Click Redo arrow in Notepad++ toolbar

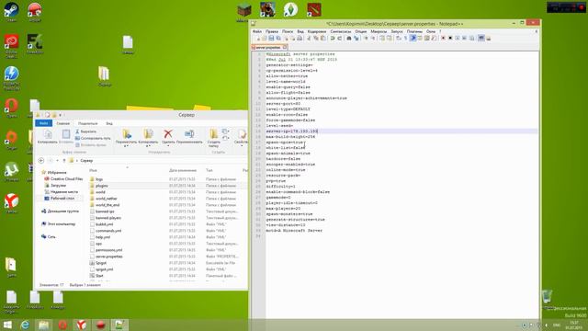339,39
